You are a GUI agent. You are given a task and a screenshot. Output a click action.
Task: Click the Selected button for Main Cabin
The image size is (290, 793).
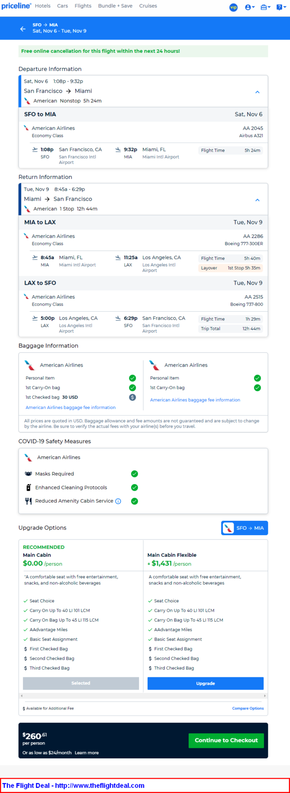[81, 683]
